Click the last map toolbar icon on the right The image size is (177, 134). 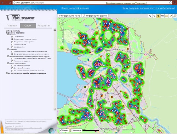click(x=175, y=16)
